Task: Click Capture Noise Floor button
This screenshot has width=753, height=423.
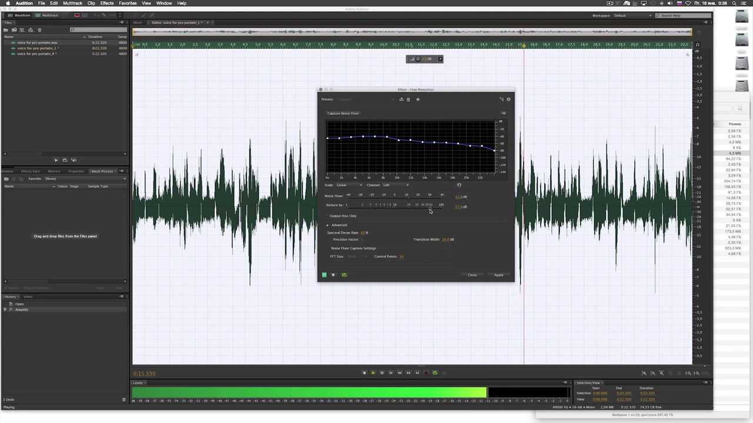Action: pyautogui.click(x=343, y=113)
